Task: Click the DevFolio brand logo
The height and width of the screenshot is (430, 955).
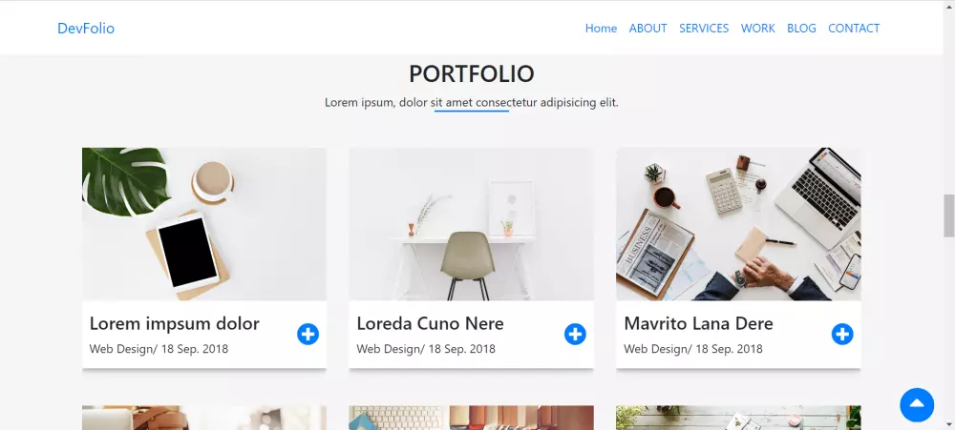Action: tap(86, 28)
